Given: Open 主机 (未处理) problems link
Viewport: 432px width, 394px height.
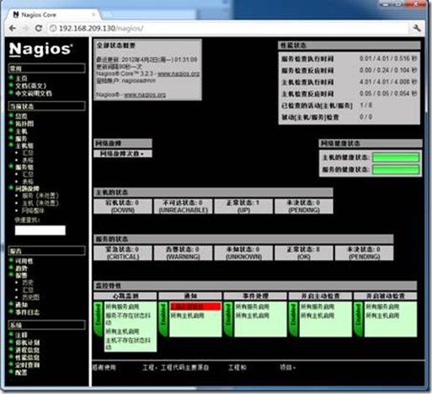Looking at the screenshot, I should pyautogui.click(x=40, y=203).
